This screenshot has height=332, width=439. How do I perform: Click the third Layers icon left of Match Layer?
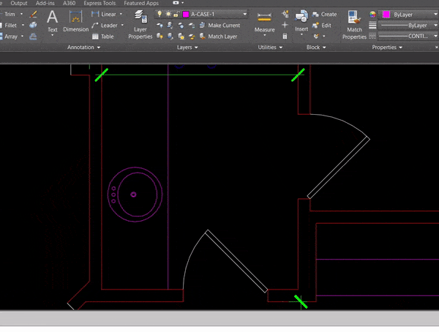(x=181, y=37)
